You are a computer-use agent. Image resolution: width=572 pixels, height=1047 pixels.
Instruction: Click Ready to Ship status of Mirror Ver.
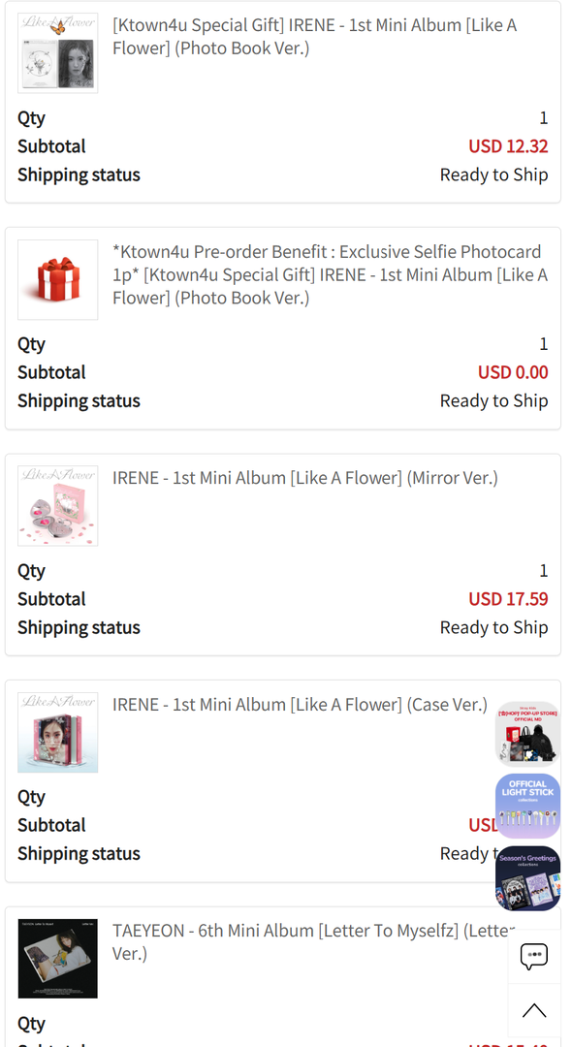click(x=493, y=627)
